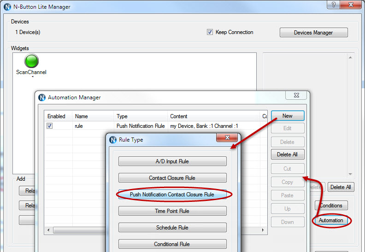Move rule Down in the list
This screenshot has height=252, width=365.
coord(288,222)
